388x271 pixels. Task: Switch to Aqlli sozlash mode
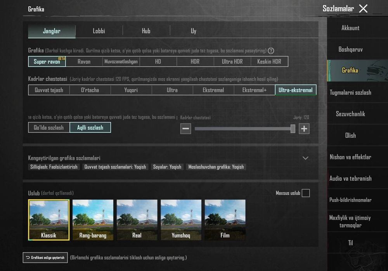[x=90, y=128]
